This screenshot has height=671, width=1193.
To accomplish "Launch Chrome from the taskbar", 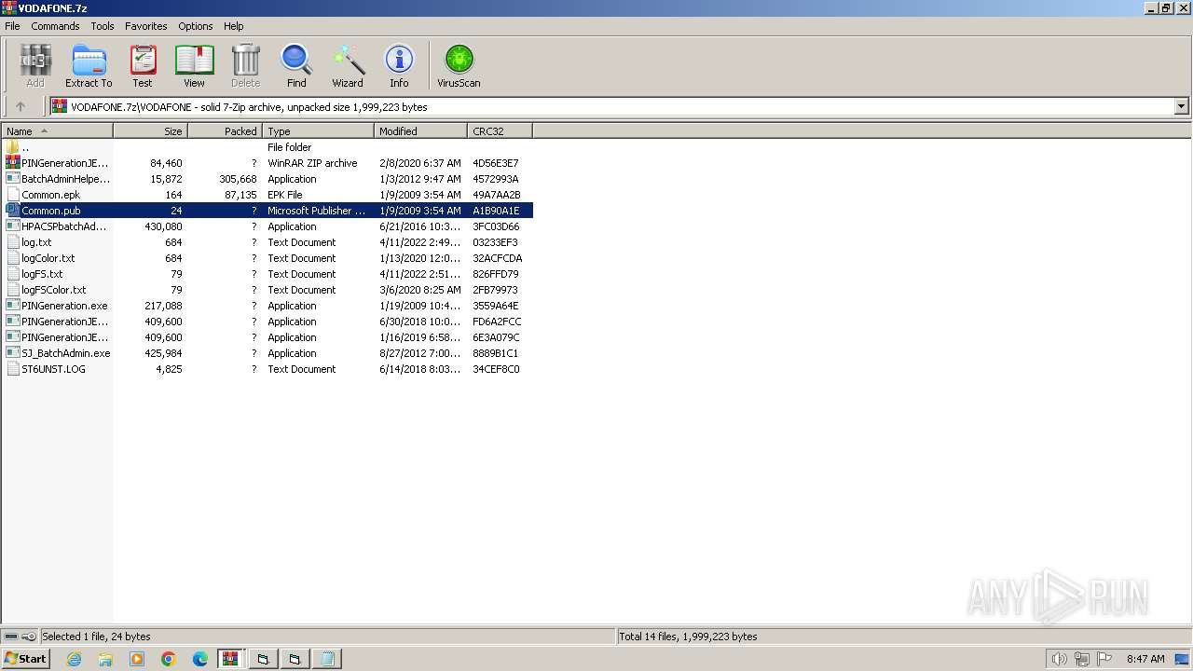I will click(x=169, y=659).
